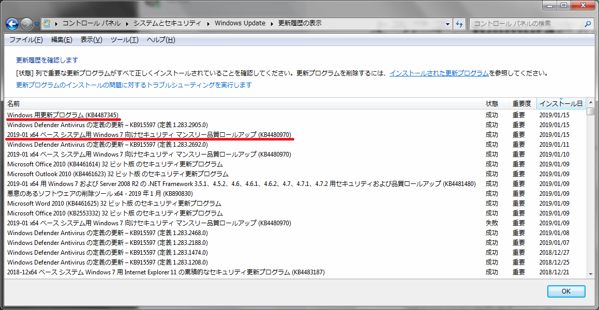
Task: Expand breadcrumb arrow after Windows Update
Action: pos(272,23)
